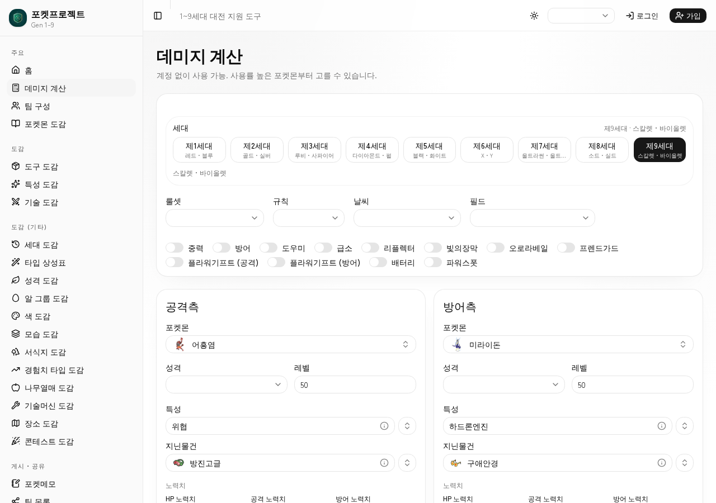Open the 날씨 dropdown
Image resolution: width=716 pixels, height=503 pixels.
click(407, 218)
